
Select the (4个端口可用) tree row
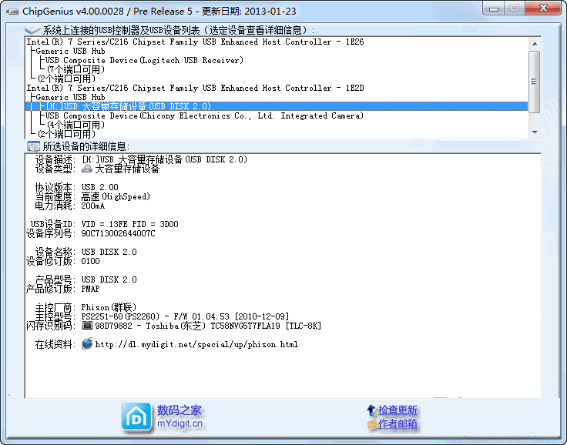pos(75,125)
